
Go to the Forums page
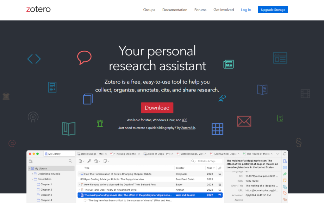pyautogui.click(x=200, y=10)
